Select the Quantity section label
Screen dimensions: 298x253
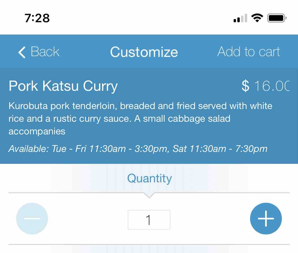(149, 178)
